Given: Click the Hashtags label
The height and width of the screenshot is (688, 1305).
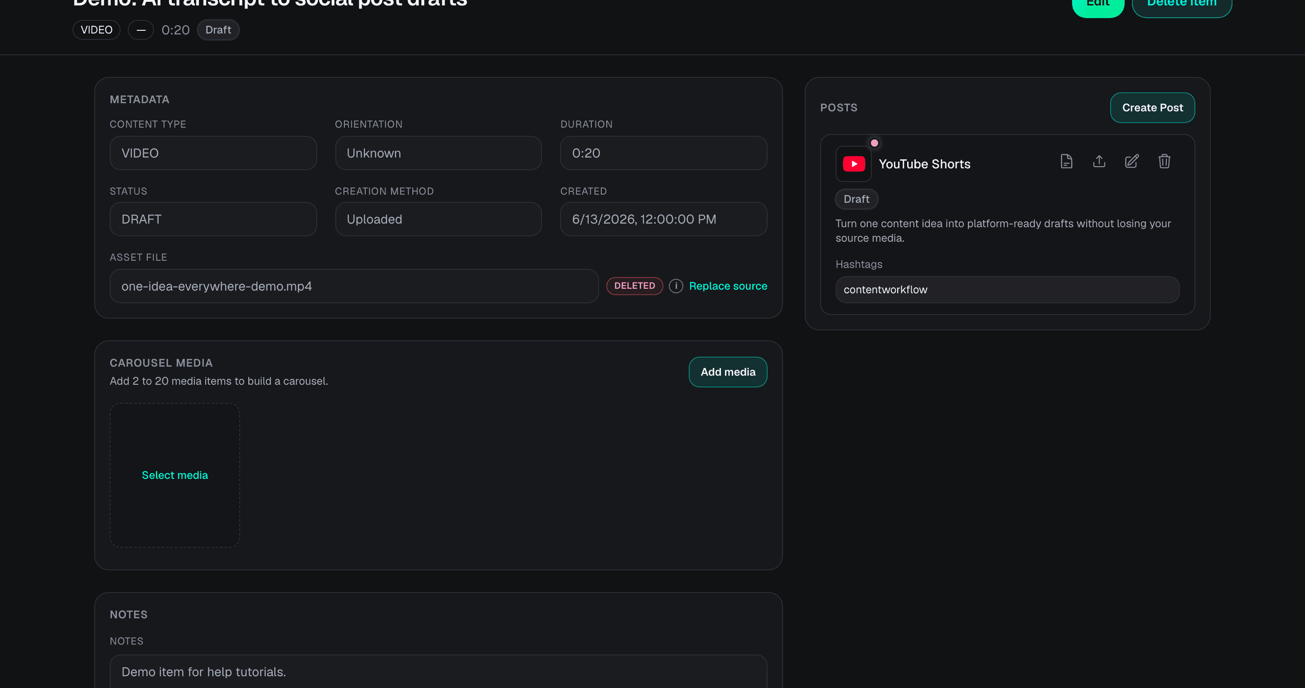Looking at the screenshot, I should (859, 264).
